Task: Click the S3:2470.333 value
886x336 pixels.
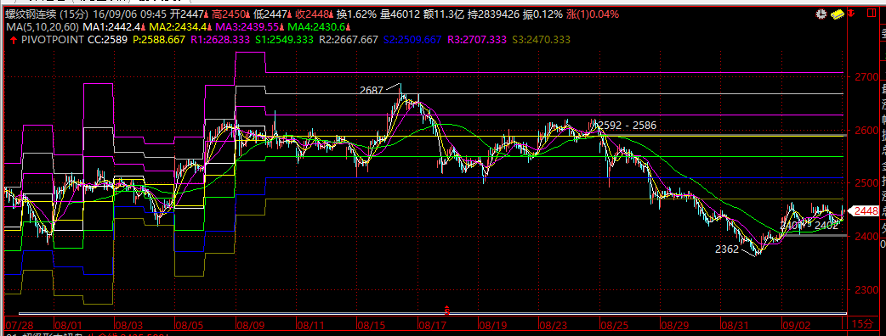Action: pos(541,40)
